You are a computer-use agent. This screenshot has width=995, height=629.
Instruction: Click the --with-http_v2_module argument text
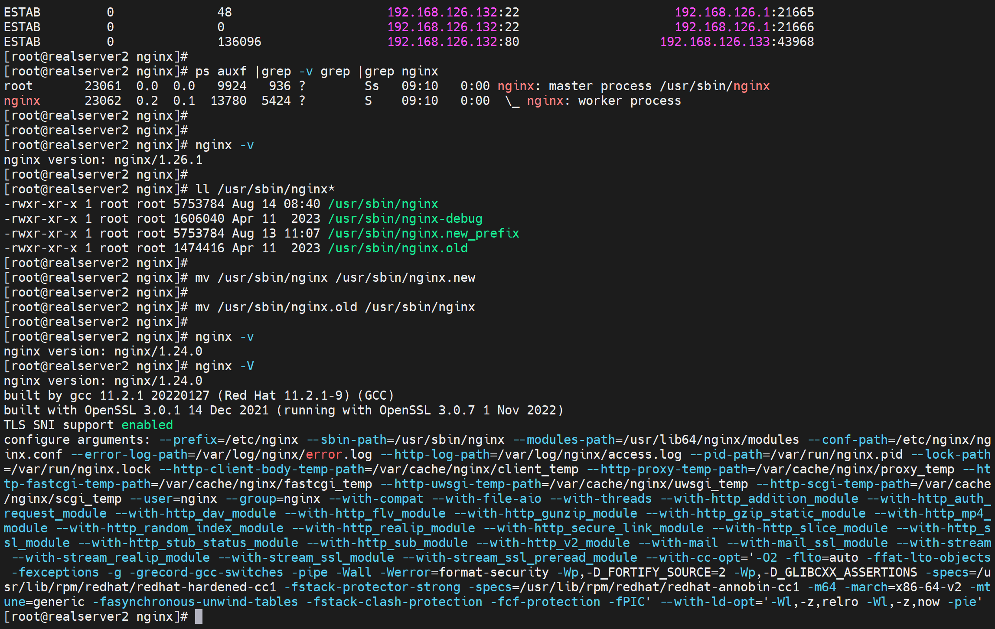[553, 543]
